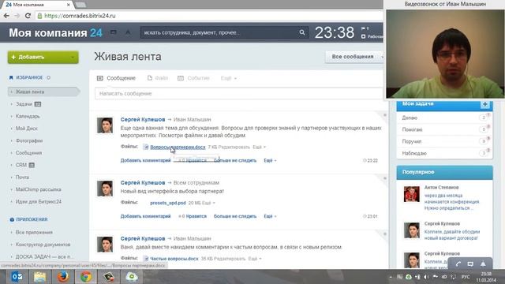Screen dimensions: 505x284
Task: Launch Firefox from the taskbar
Action: (x=63, y=277)
